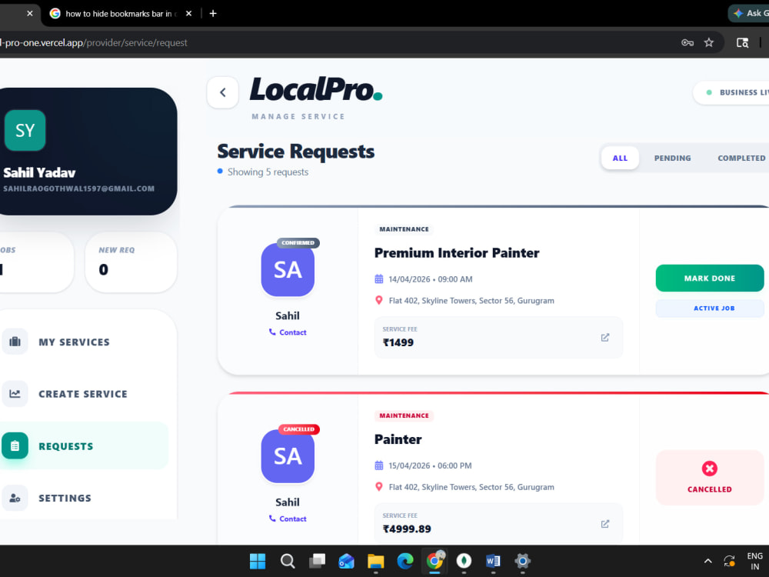769x577 pixels.
Task: Click location pin on Painter card
Action: pyautogui.click(x=378, y=487)
